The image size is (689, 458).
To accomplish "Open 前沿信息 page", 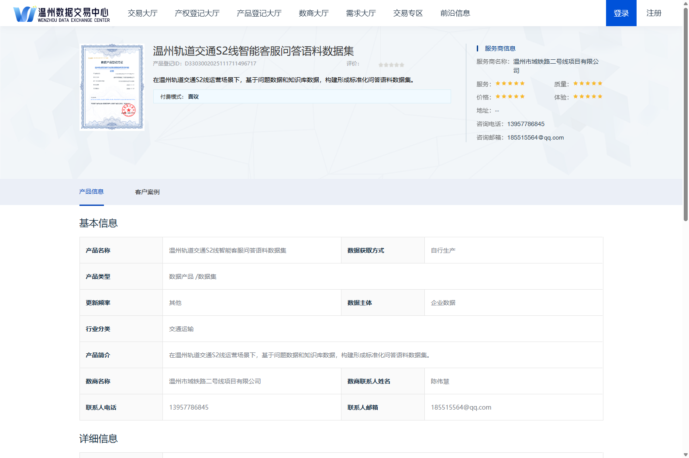I will click(455, 13).
